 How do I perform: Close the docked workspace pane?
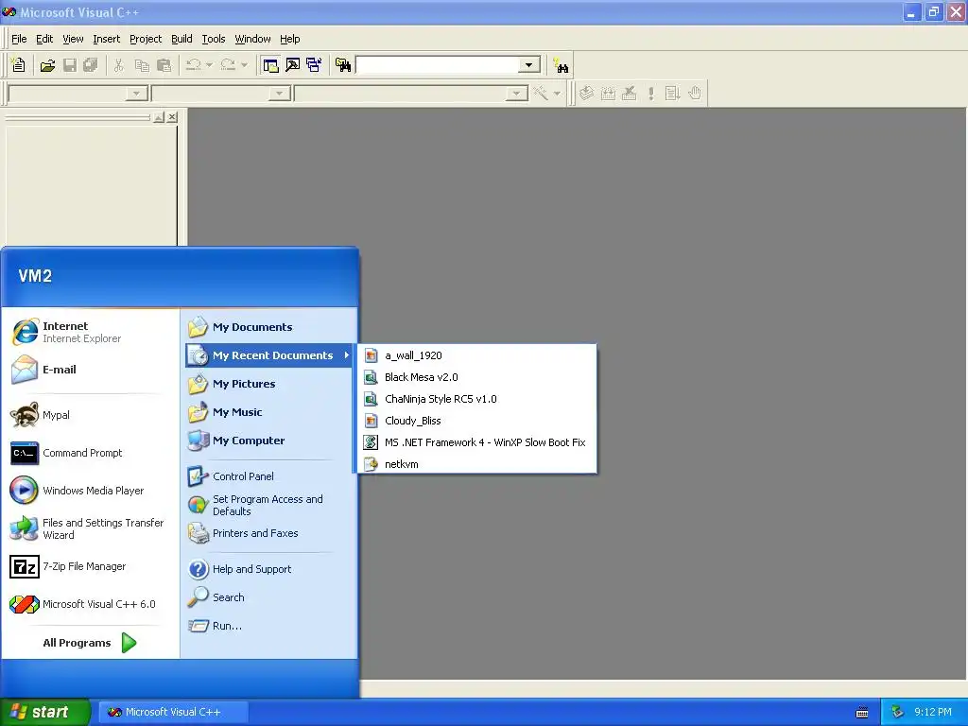[172, 117]
